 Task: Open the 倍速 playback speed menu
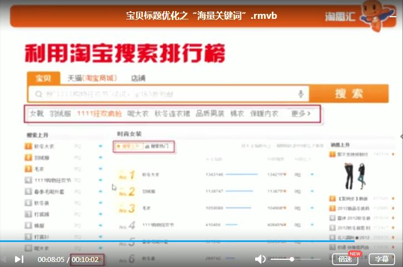click(x=345, y=259)
